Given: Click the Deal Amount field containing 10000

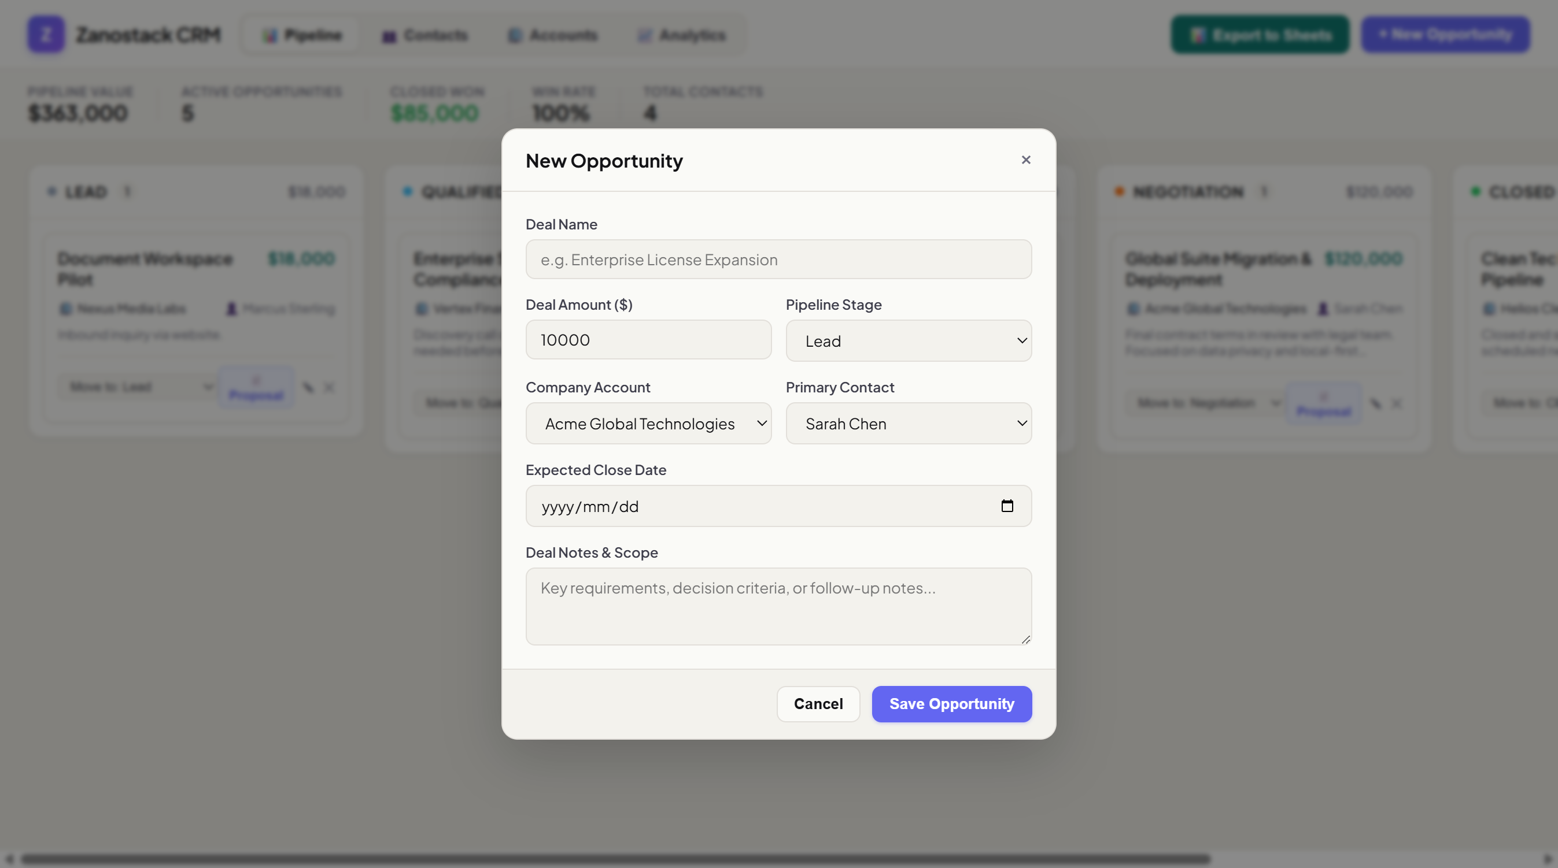Looking at the screenshot, I should tap(648, 340).
